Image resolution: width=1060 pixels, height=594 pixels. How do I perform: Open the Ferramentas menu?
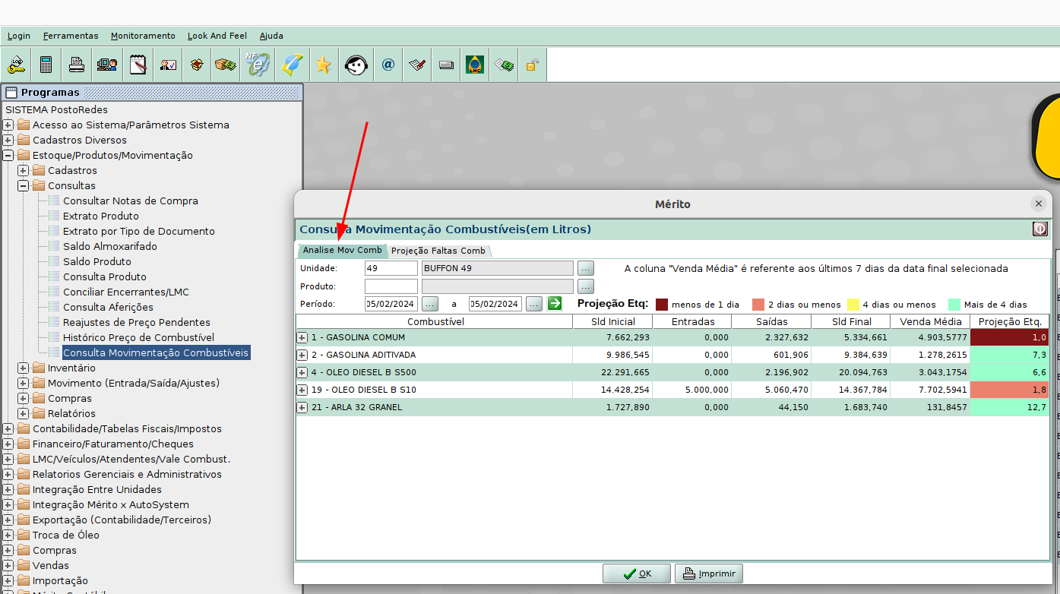pos(71,36)
